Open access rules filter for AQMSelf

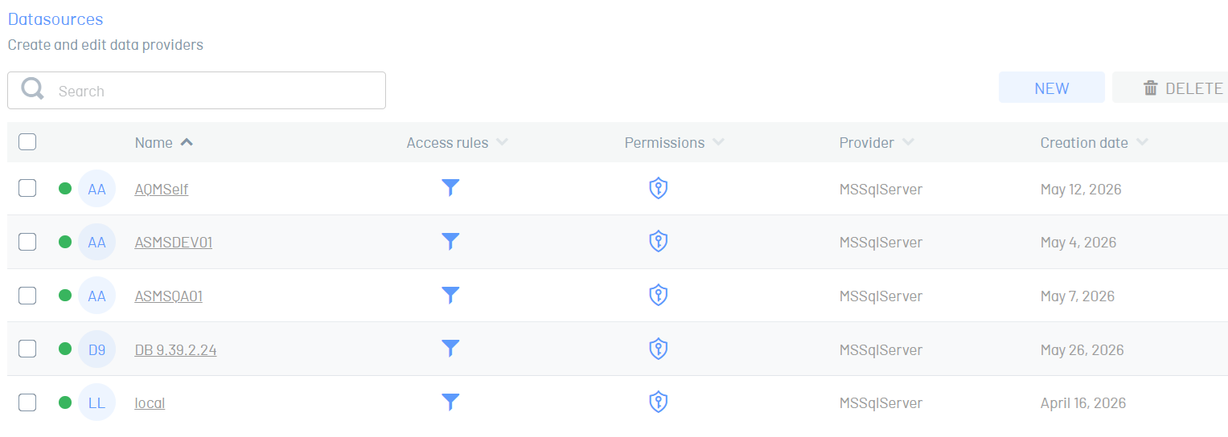click(450, 188)
